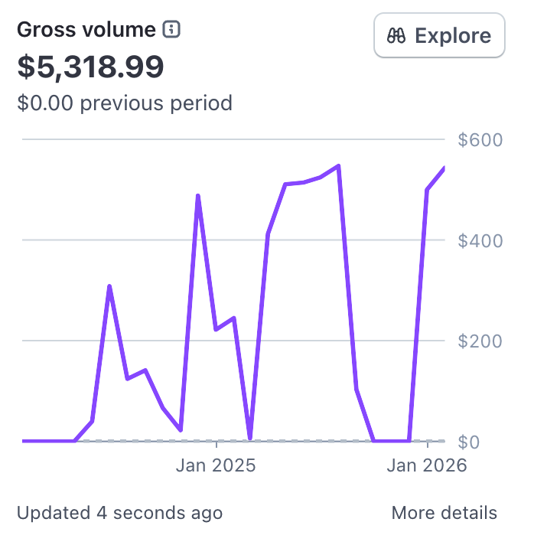The height and width of the screenshot is (545, 534).
Task: Click the info icon beside Gross volume
Action: (172, 30)
